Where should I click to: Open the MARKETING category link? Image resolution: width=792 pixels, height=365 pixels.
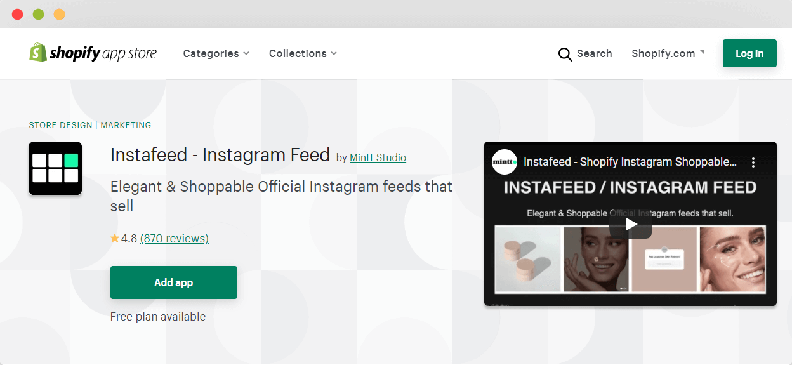click(126, 125)
